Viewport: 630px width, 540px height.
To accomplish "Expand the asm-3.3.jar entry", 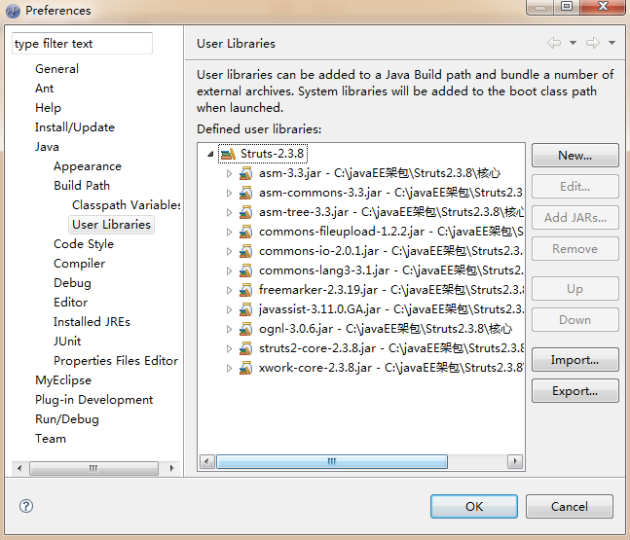I will 229,173.
